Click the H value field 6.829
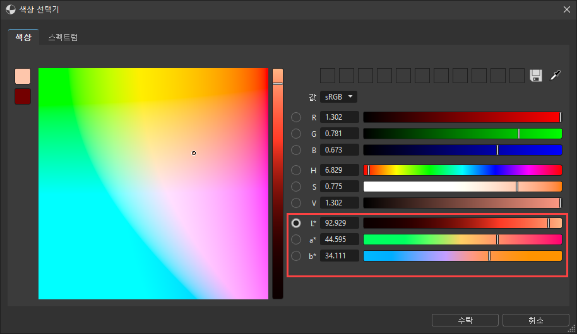This screenshot has height=334, width=577. click(339, 170)
